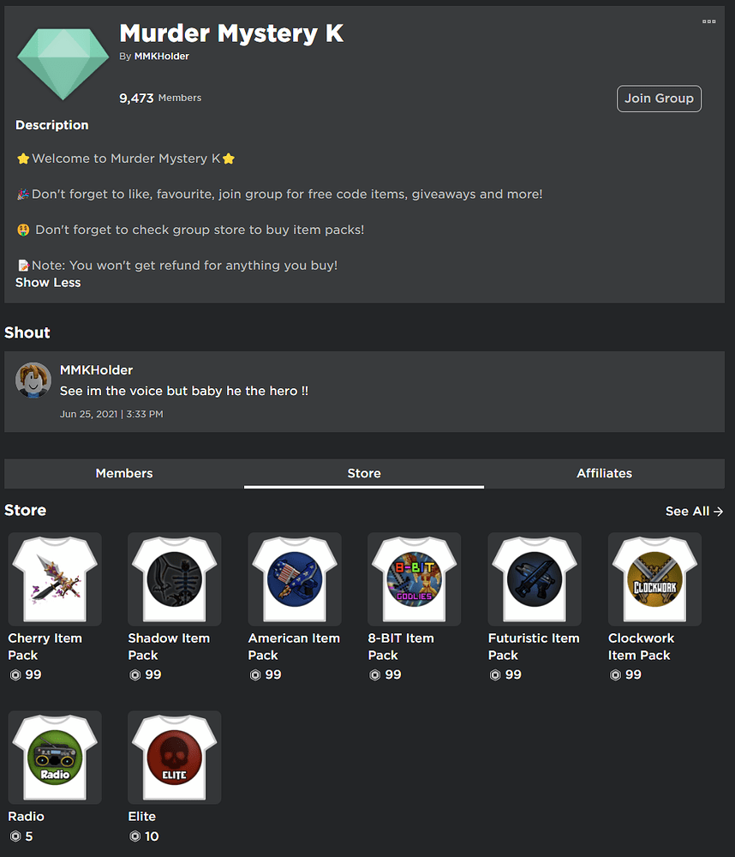The image size is (735, 857).
Task: Click the MMKHolder creator name link
Action: [x=162, y=56]
